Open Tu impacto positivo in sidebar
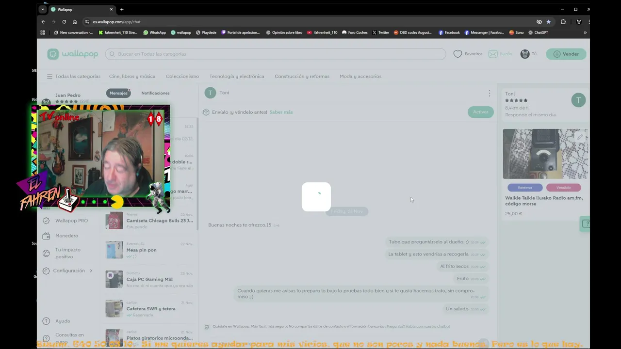Viewport: 621px width, 349px height. (x=62, y=253)
